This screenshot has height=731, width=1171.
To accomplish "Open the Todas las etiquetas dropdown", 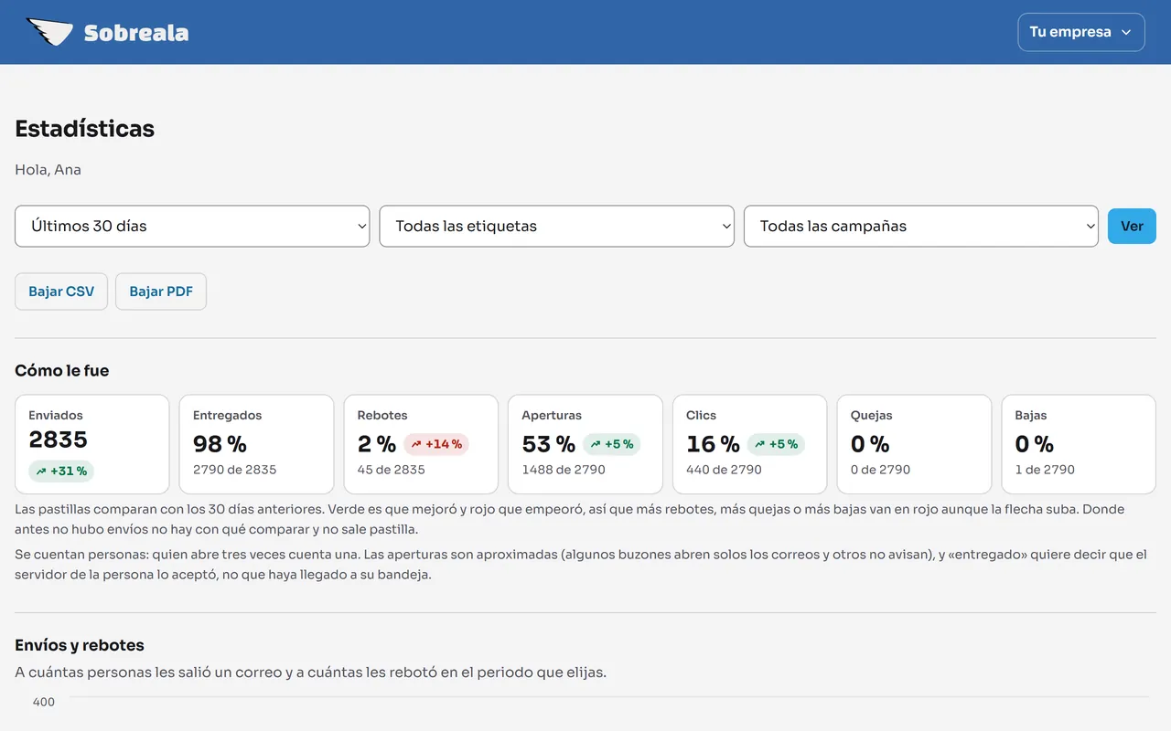I will [556, 226].
